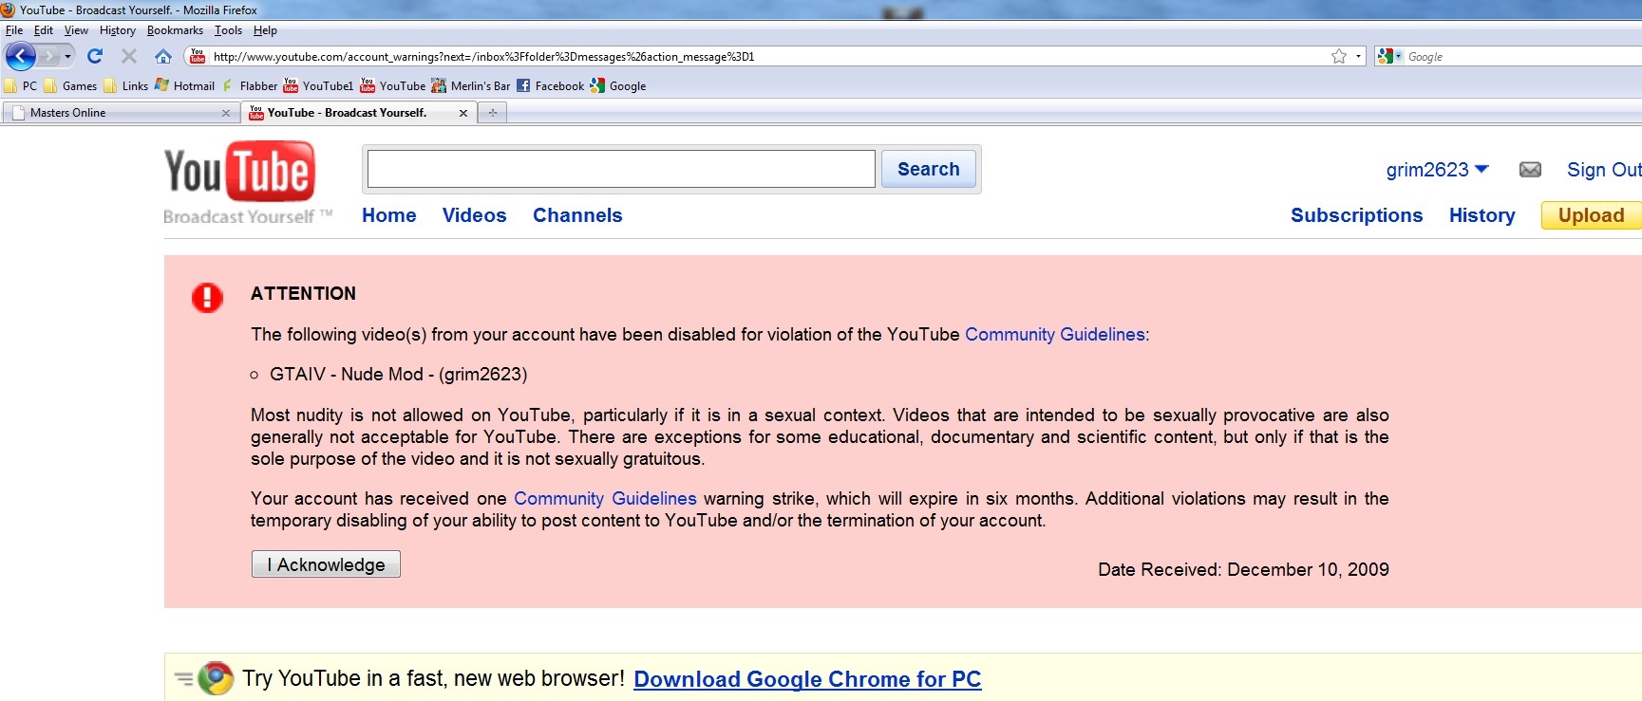
Task: Reload the page with the refresh icon
Action: coord(95,57)
